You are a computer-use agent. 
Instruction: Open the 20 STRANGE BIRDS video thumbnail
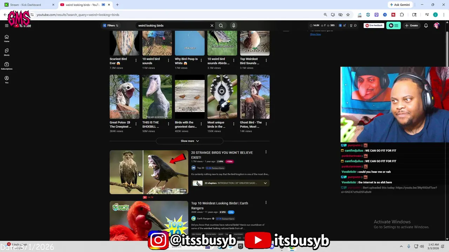[149, 172]
